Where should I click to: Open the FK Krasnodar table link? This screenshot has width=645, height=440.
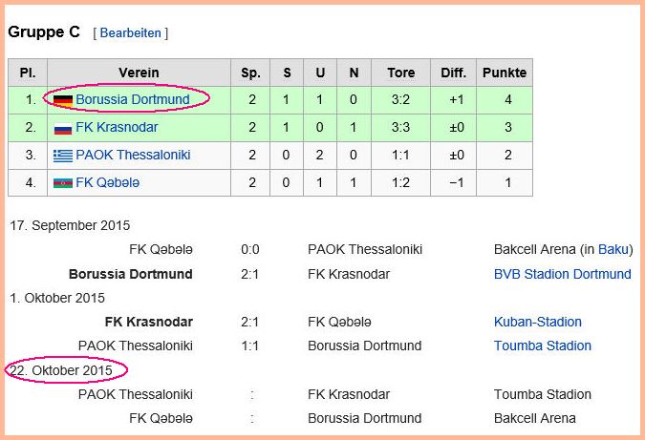[117, 127]
